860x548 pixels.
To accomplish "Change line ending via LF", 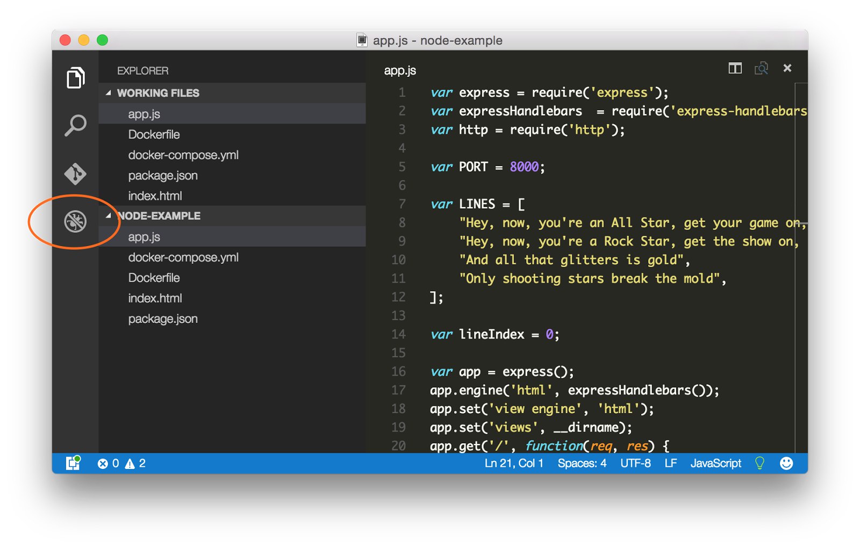I will point(670,463).
